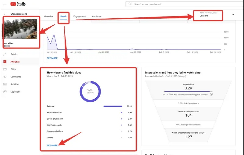Open the Subtitles sidebar icon

[x=5, y=84]
